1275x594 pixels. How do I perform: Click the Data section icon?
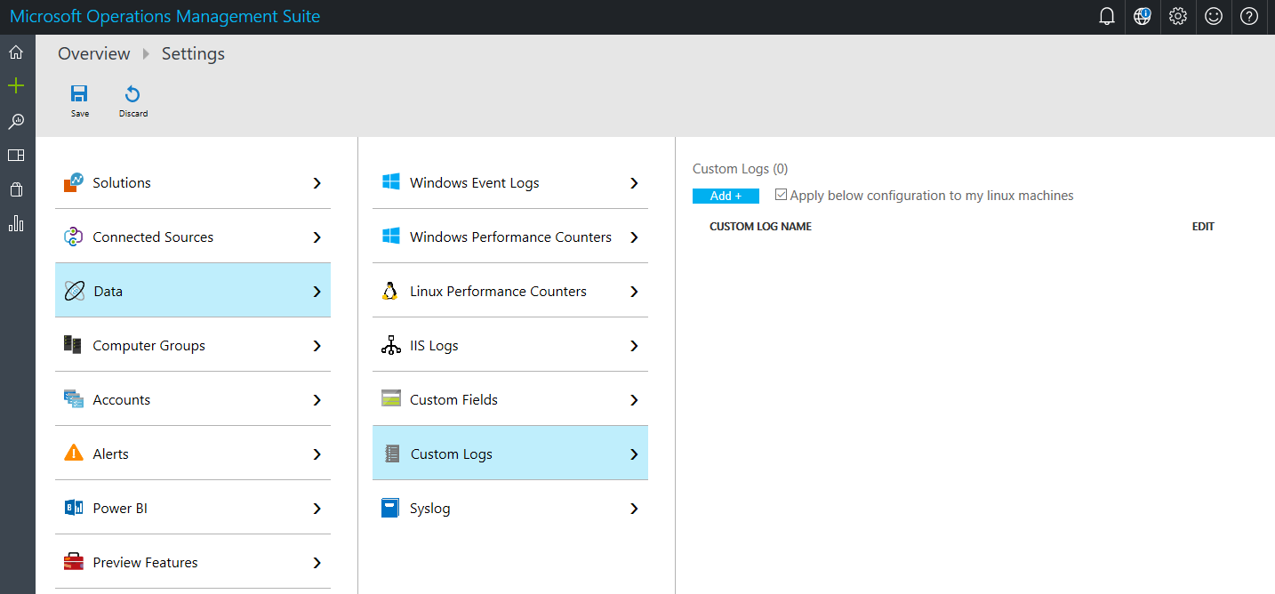click(75, 291)
